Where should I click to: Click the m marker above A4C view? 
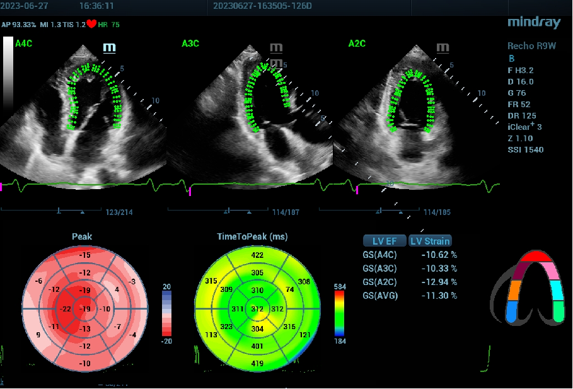(110, 48)
